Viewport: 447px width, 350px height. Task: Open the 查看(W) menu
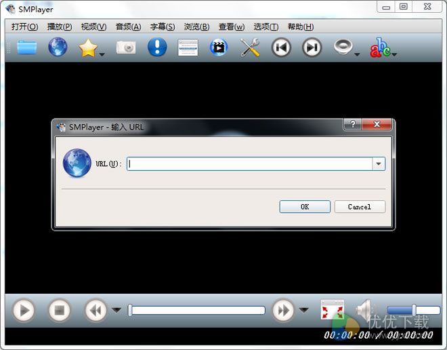pos(232,27)
